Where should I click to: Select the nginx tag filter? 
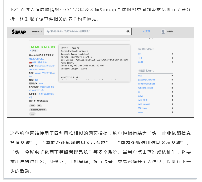pyautogui.click(x=141, y=112)
